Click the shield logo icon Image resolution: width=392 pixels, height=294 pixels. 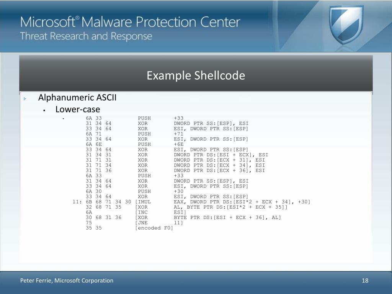coord(346,25)
